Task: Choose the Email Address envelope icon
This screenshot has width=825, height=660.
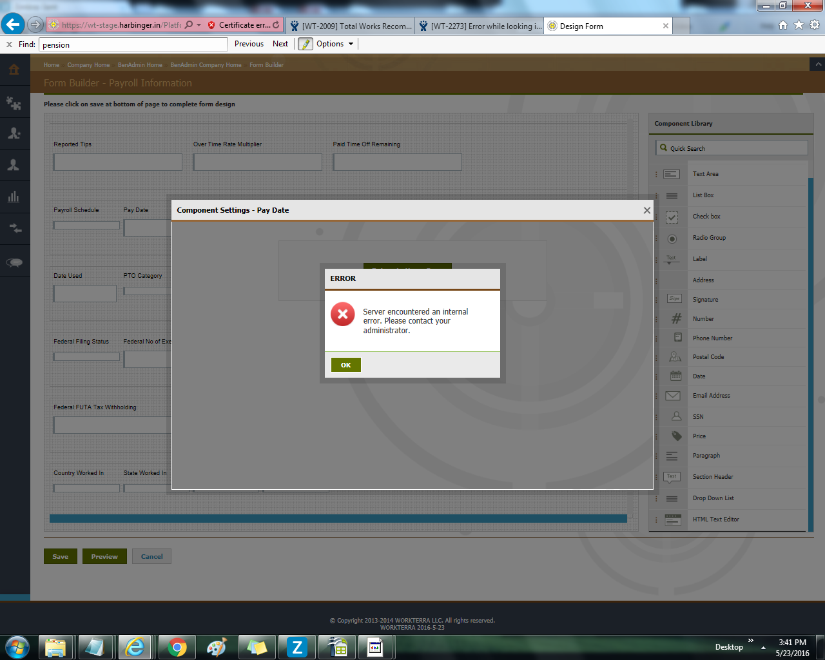Action: pyautogui.click(x=672, y=396)
